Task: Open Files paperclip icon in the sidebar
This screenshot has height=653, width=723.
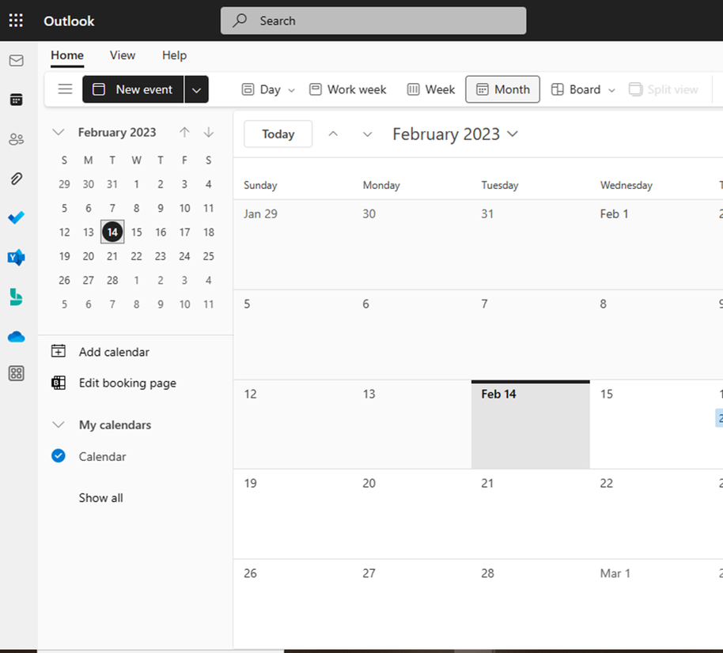Action: [x=16, y=179]
